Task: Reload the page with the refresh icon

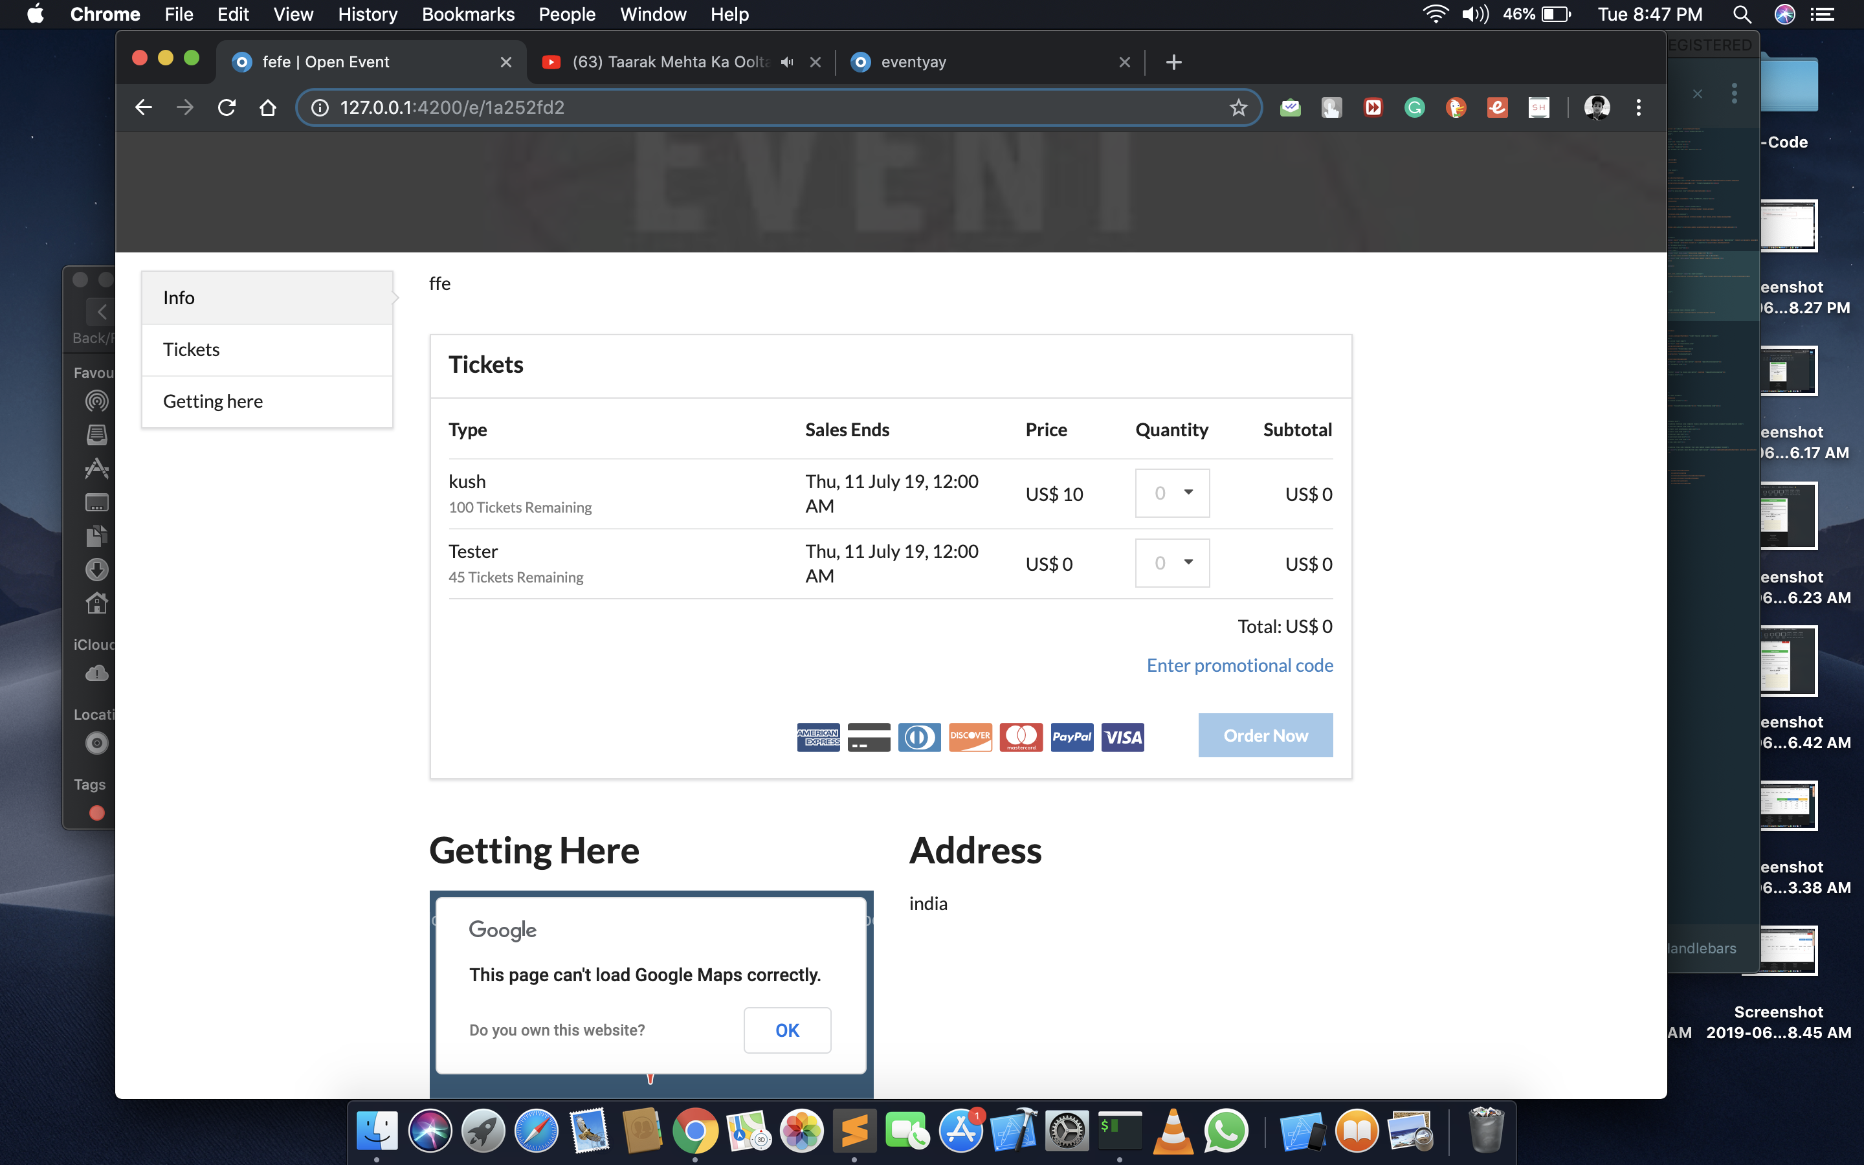Action: pyautogui.click(x=226, y=107)
